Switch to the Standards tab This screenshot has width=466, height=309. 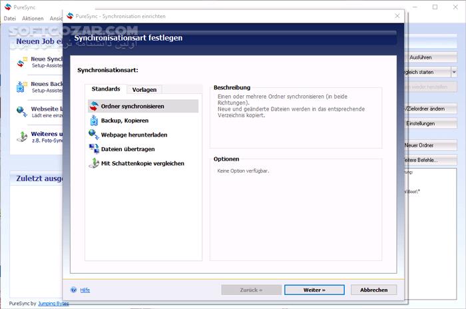pos(106,89)
